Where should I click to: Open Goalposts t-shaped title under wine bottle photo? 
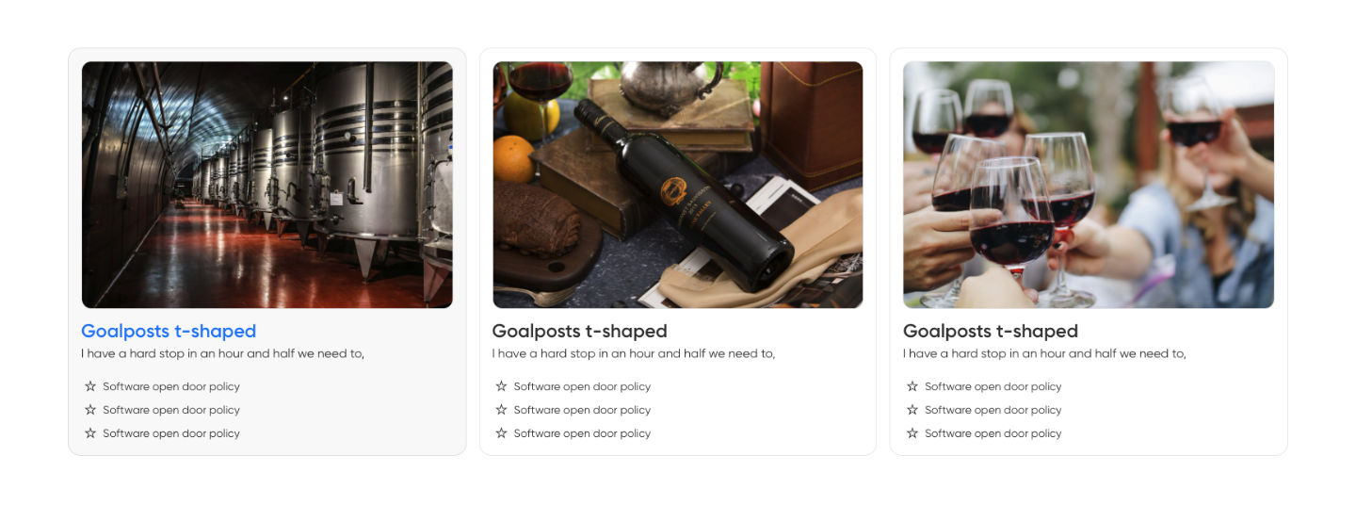[x=579, y=332]
